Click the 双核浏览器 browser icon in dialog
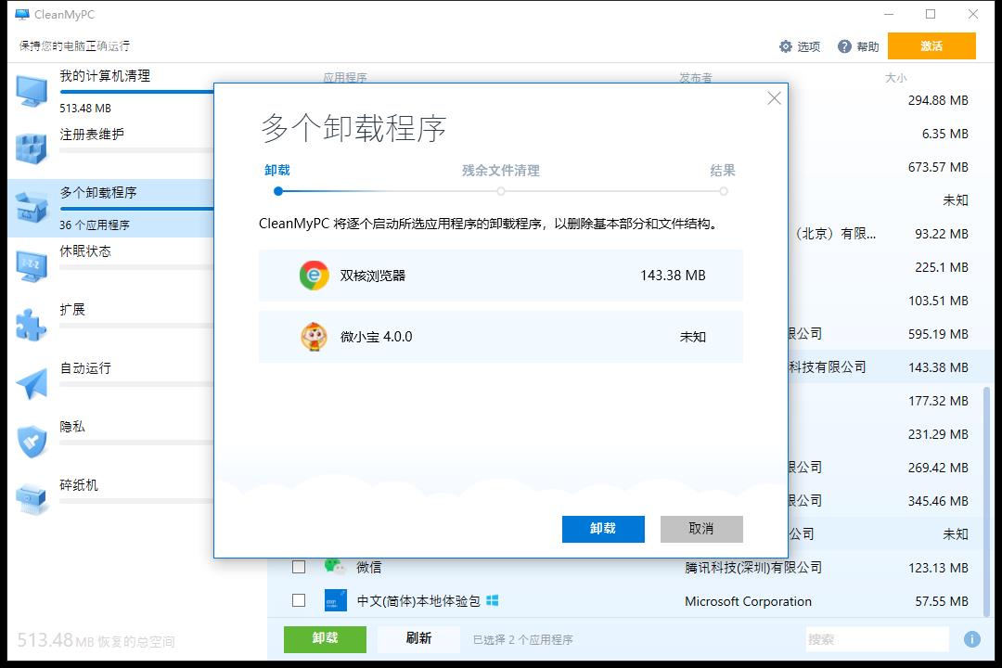This screenshot has width=1002, height=668. coord(314,276)
